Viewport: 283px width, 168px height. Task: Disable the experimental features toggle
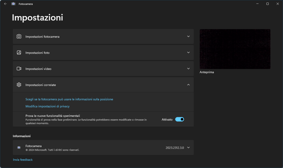(179, 119)
